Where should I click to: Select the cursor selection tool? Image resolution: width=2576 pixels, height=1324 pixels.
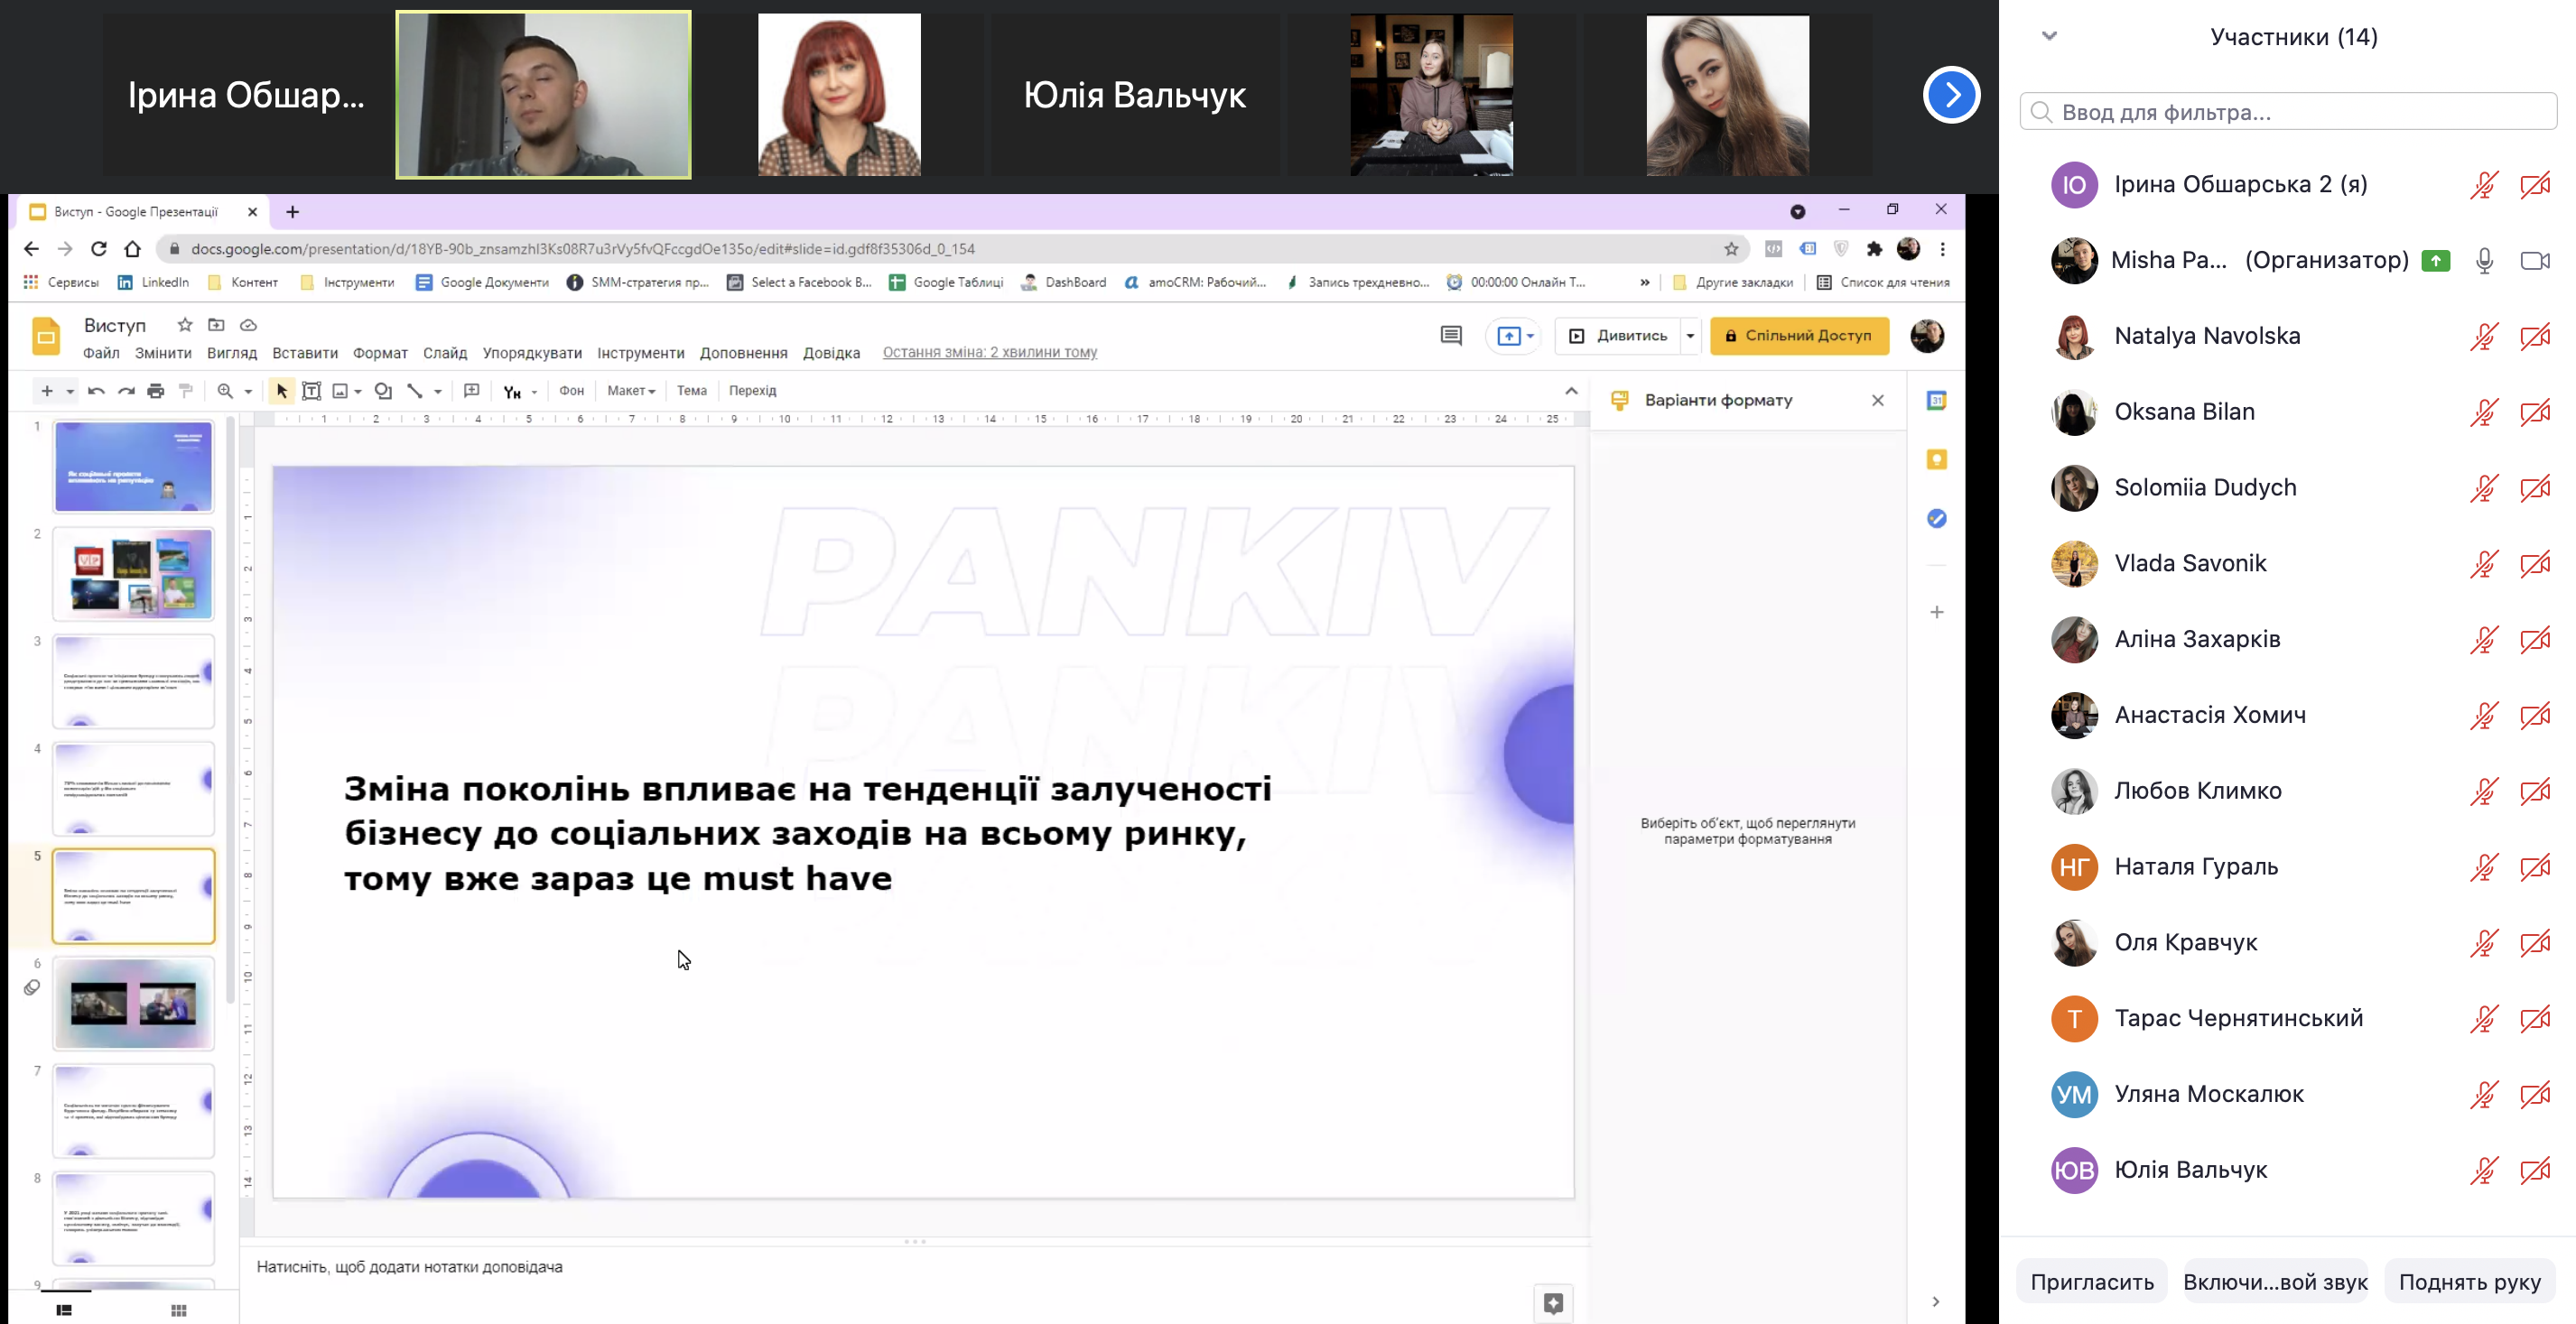(282, 391)
